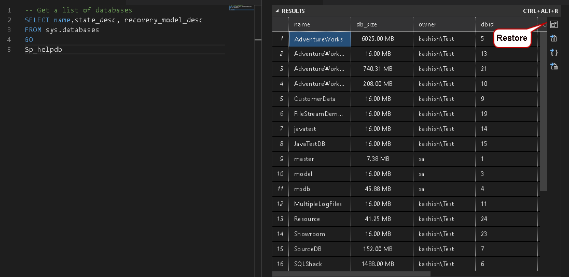Click the SELECT keyword on line 2
The height and width of the screenshot is (277, 569).
tap(37, 20)
